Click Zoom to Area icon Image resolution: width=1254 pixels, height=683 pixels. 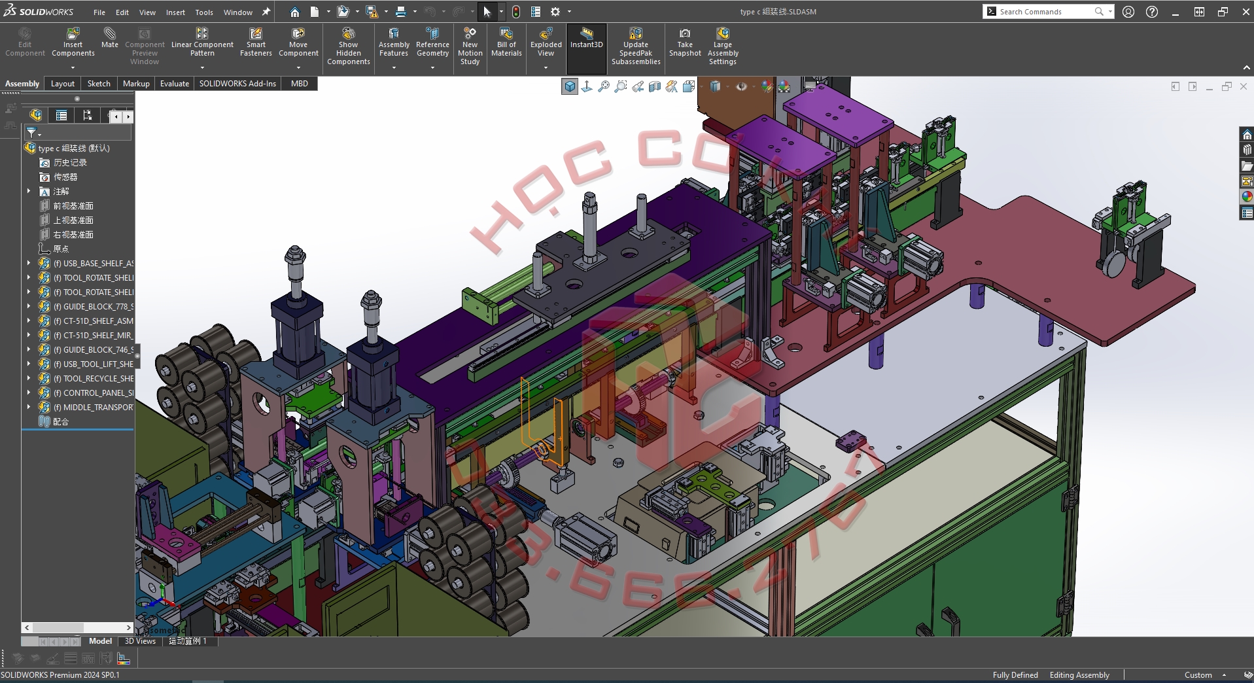621,86
